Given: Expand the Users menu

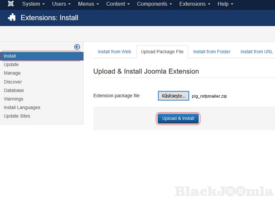Looking at the screenshot, I should [x=61, y=4].
